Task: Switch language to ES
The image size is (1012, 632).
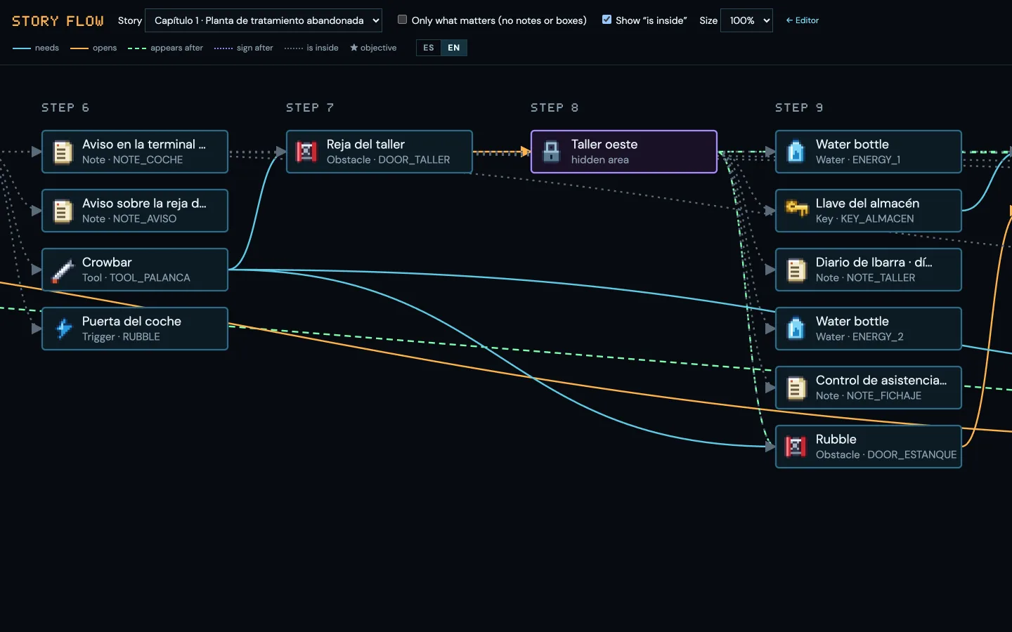Action: [429, 48]
